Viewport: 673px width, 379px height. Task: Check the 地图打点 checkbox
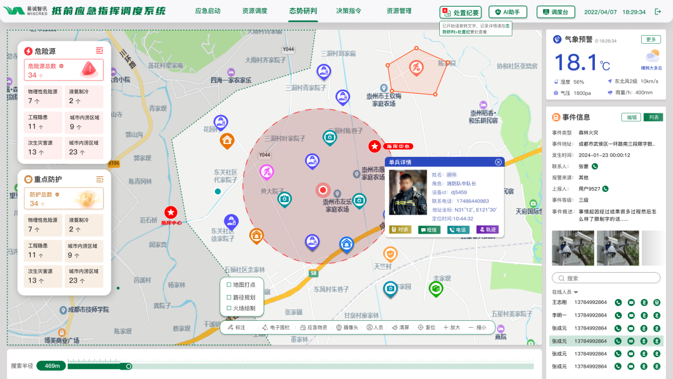229,285
